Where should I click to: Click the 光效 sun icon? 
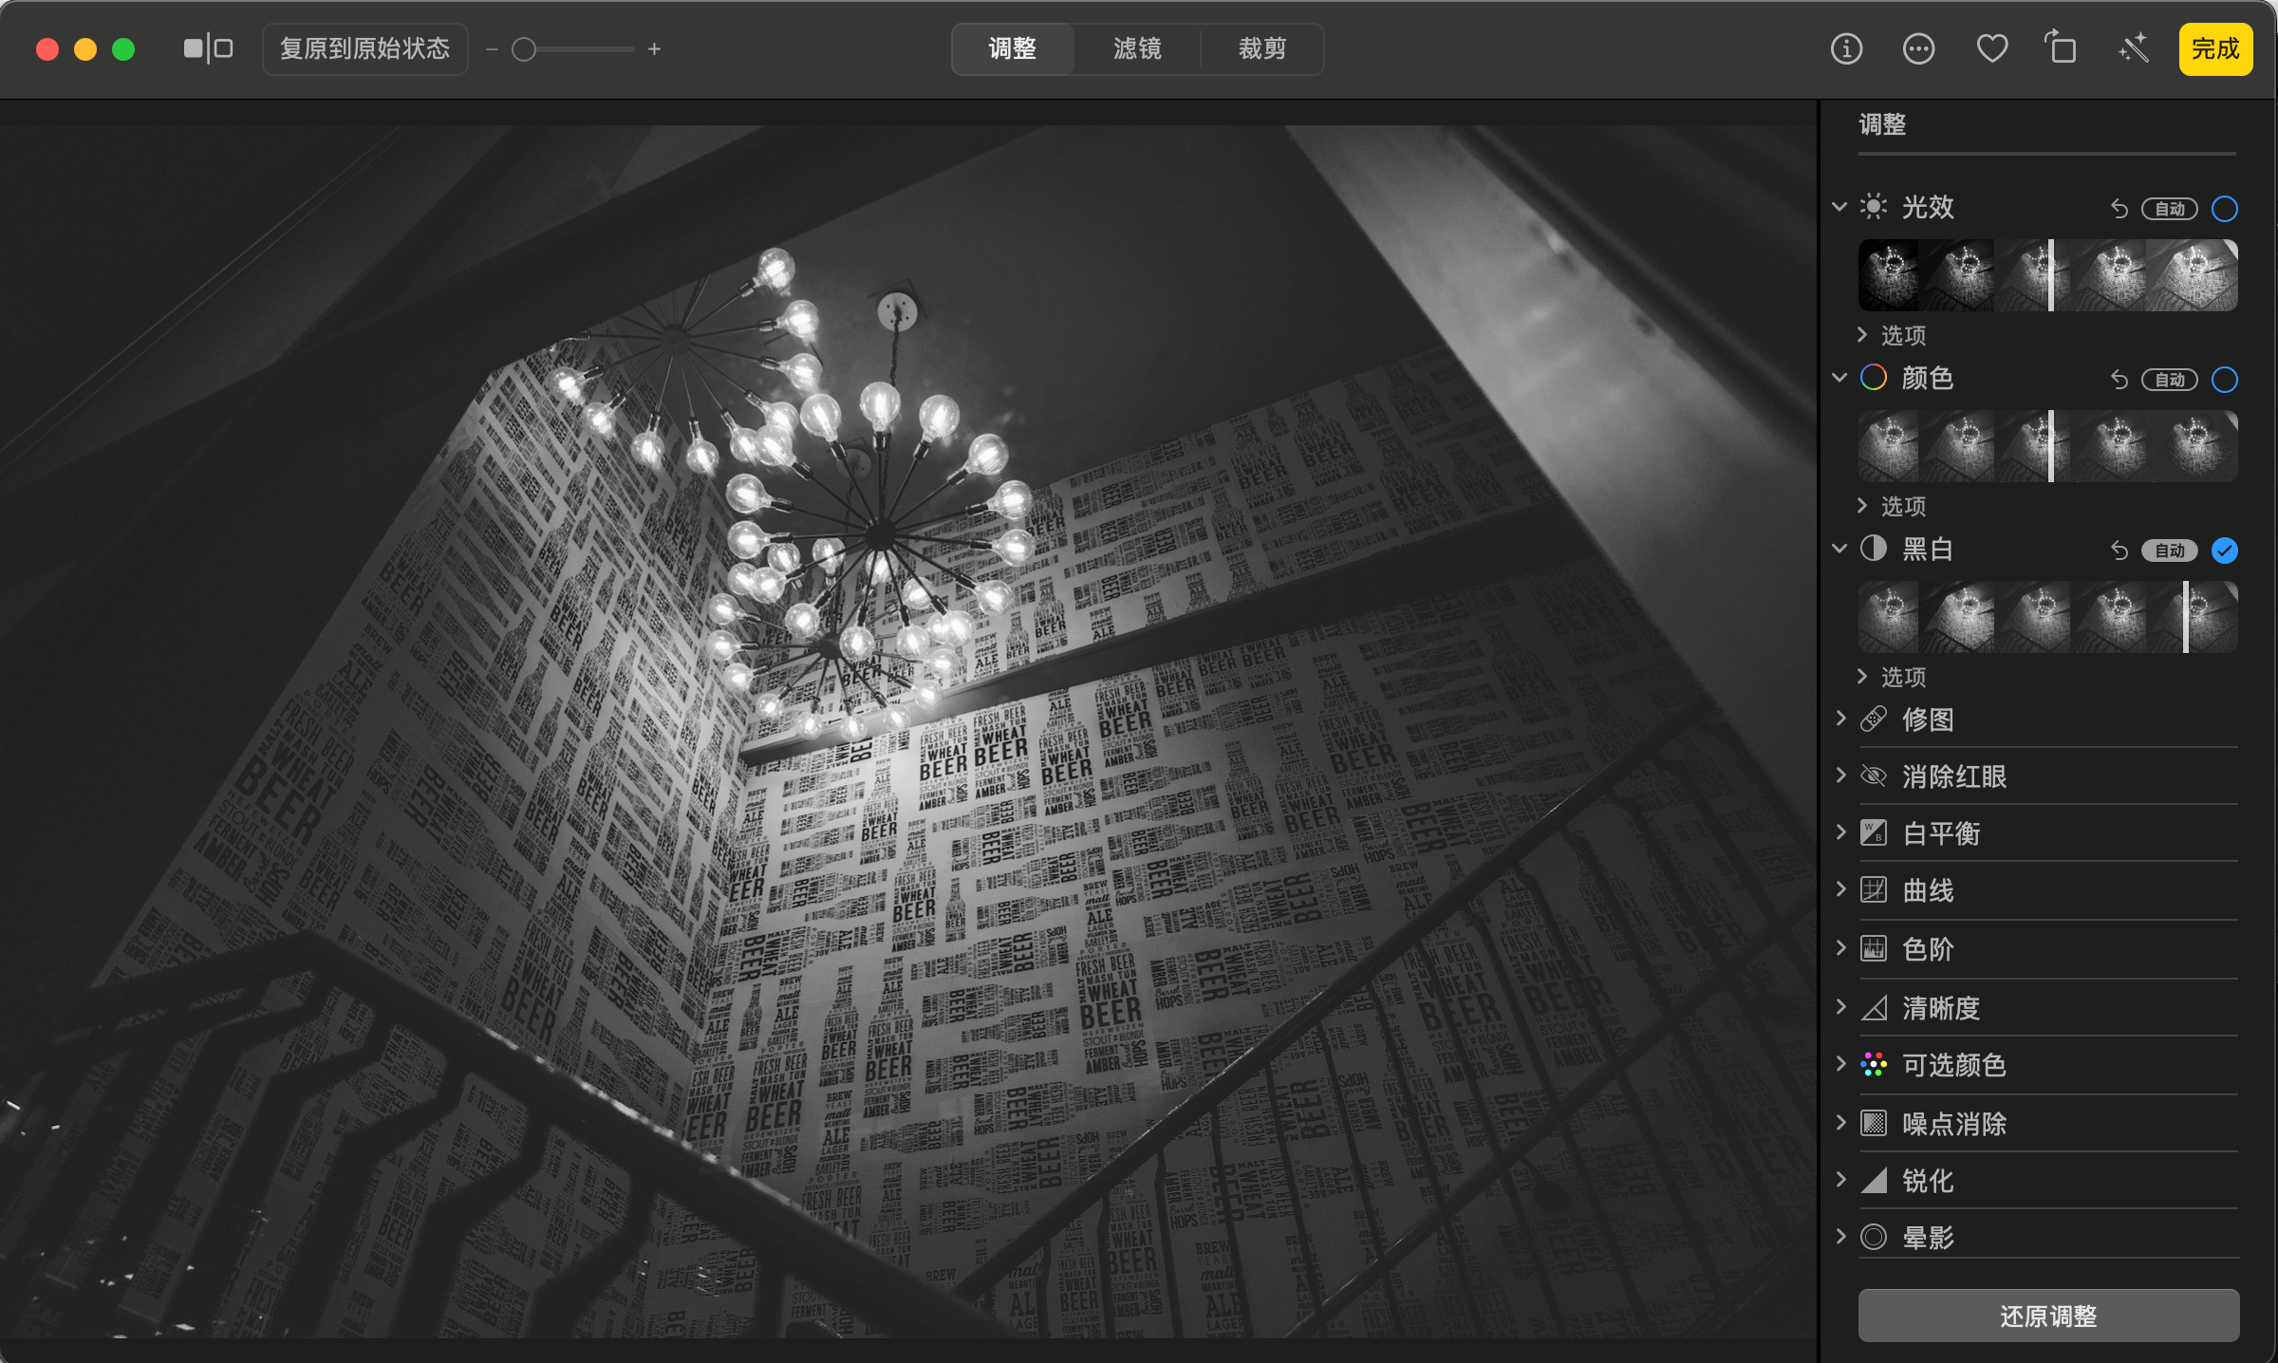[x=1873, y=207]
